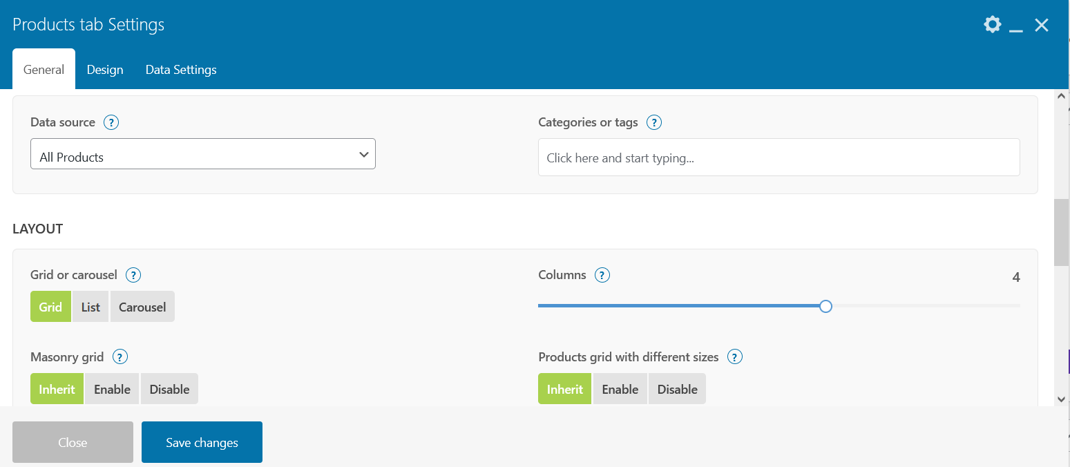
Task: Focus the Categories or tags input field
Action: pyautogui.click(x=778, y=158)
